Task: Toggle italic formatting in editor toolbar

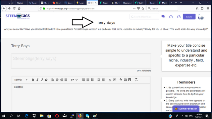Action: click(37, 80)
